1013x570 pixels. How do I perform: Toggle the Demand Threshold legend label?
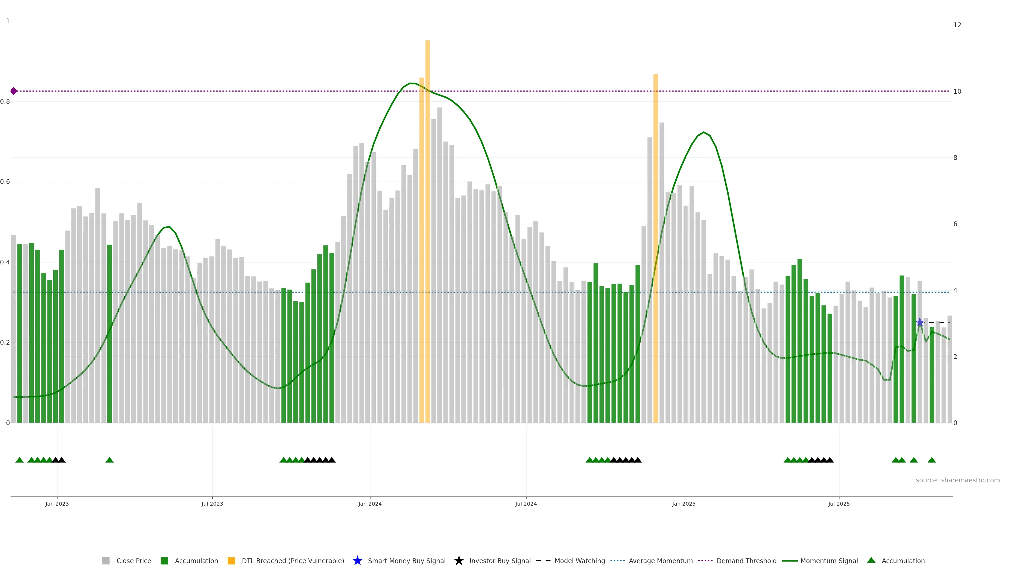746,561
